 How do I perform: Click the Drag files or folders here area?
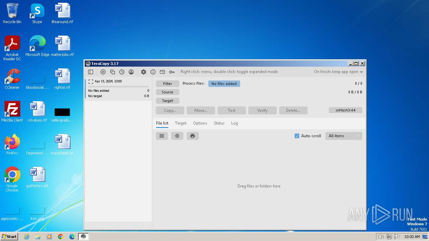click(259, 186)
